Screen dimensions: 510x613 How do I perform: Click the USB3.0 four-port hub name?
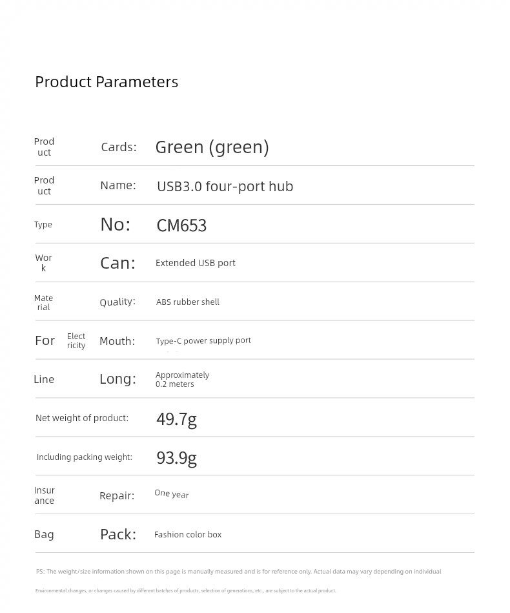tap(225, 186)
